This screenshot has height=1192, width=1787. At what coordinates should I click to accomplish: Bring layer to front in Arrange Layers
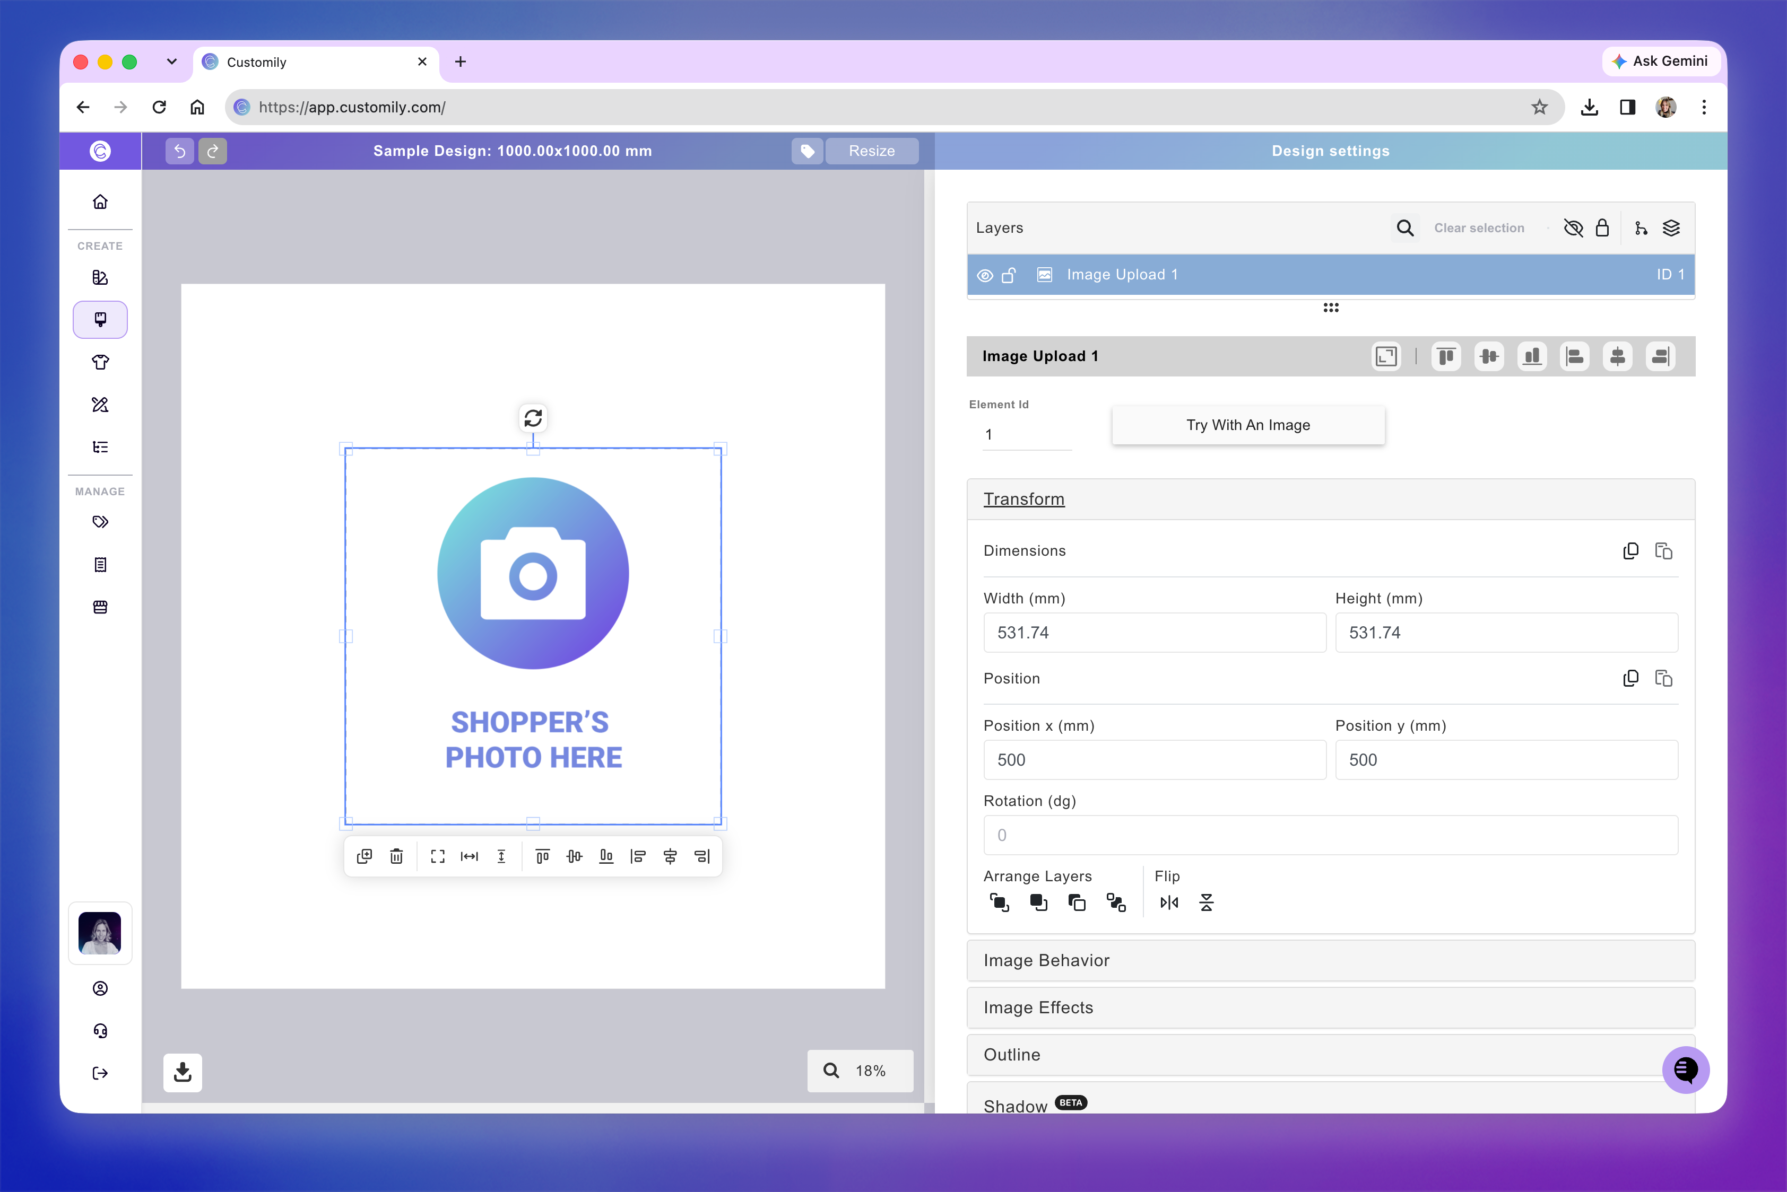point(999,902)
